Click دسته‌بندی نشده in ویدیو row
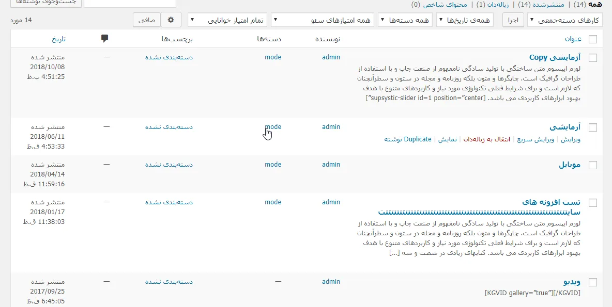 coord(169,282)
